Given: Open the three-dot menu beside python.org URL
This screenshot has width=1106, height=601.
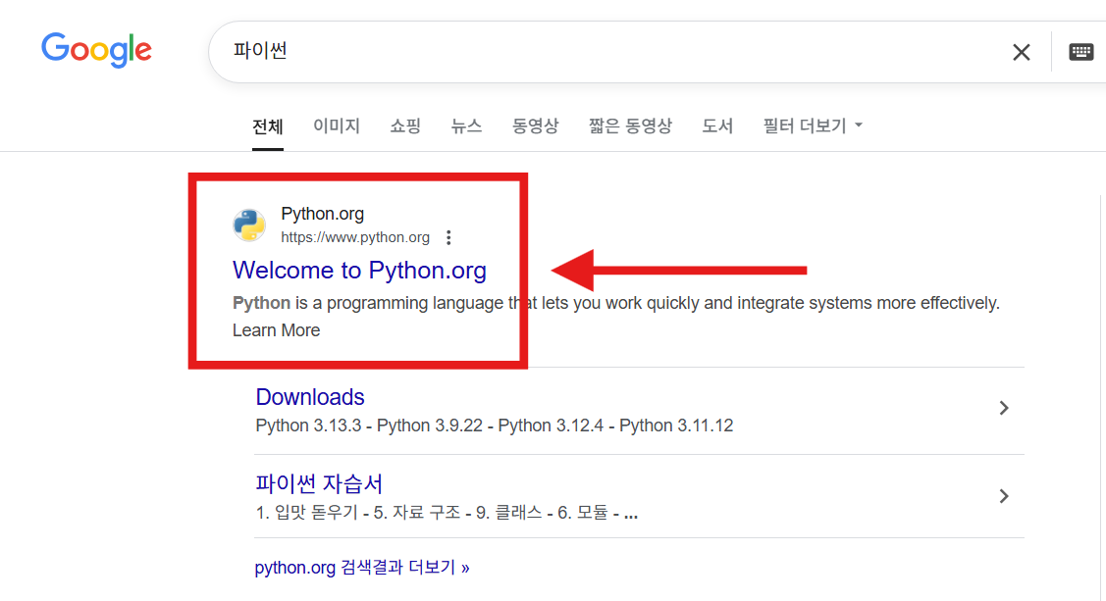Looking at the screenshot, I should click(448, 237).
